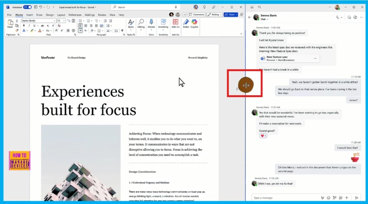Expand the Bullets list dropdown arrow
Image resolution: width=368 pixels, height=204 pixels.
[84, 21]
